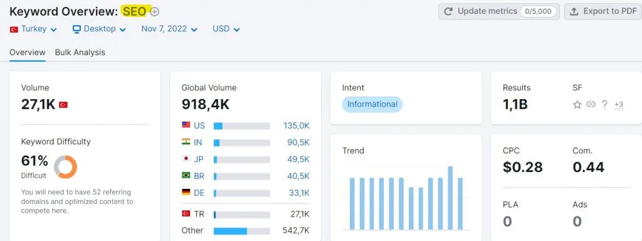Click the 0/5,000 metrics counter badge
The height and width of the screenshot is (241, 642).
point(539,11)
